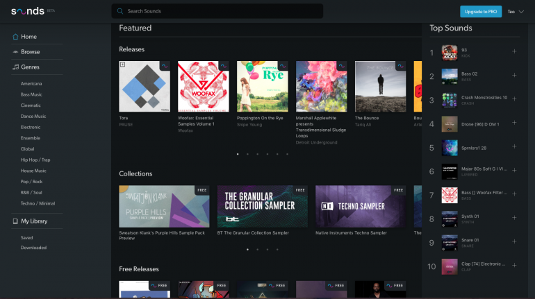
Task: Click the waveform badge on Tora cover
Action: (165, 66)
